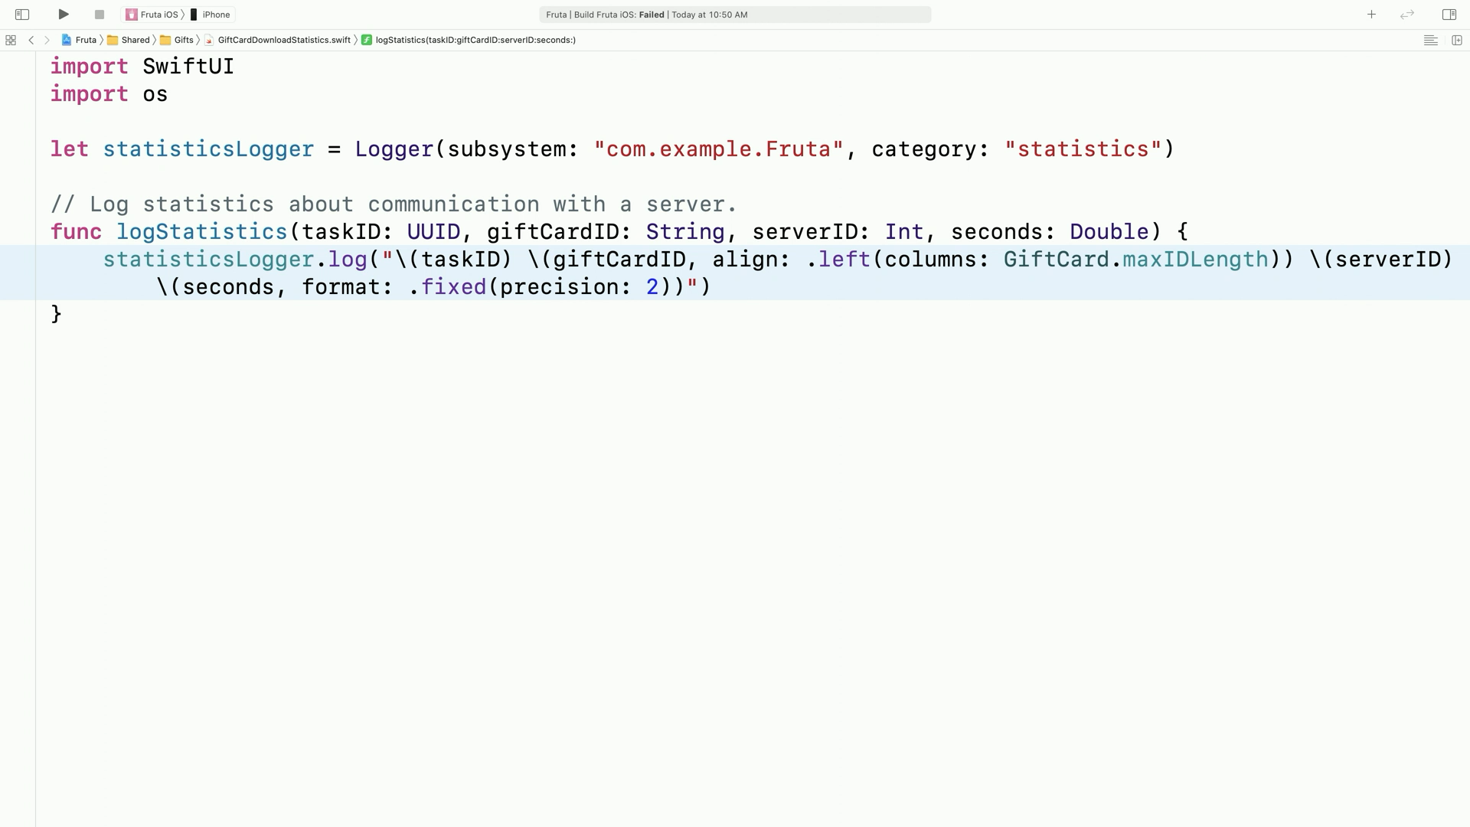
Task: Open the Fruta iOS scheme selector
Action: [x=152, y=15]
